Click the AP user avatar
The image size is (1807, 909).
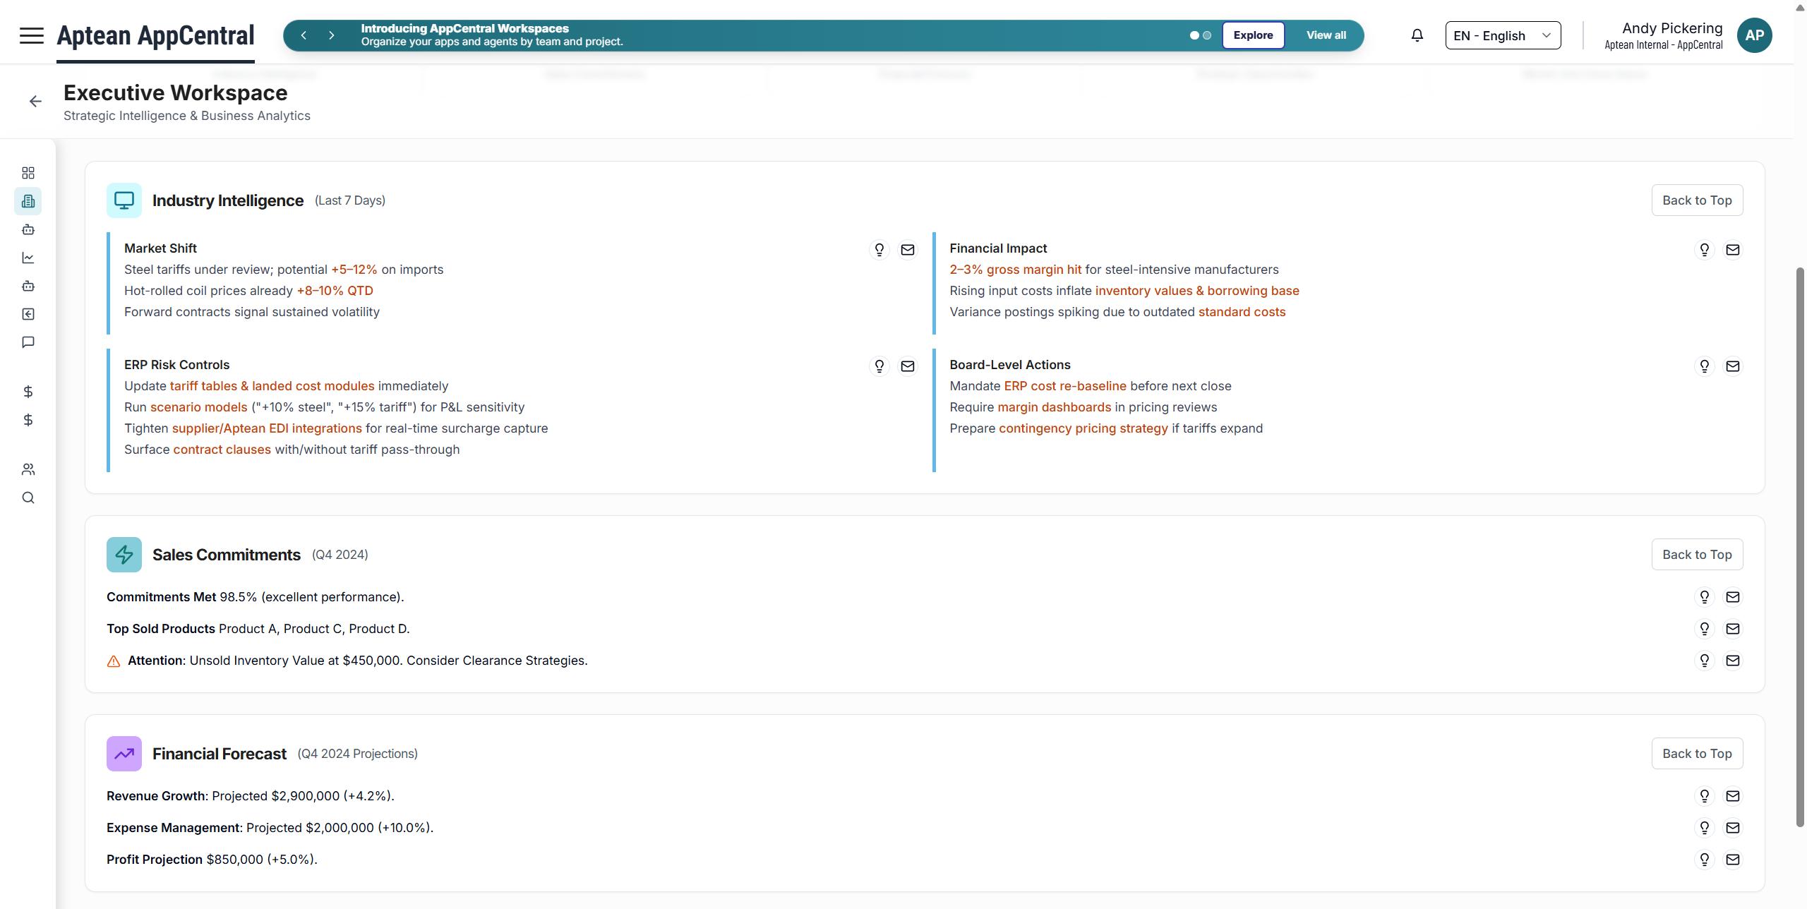coord(1754,35)
